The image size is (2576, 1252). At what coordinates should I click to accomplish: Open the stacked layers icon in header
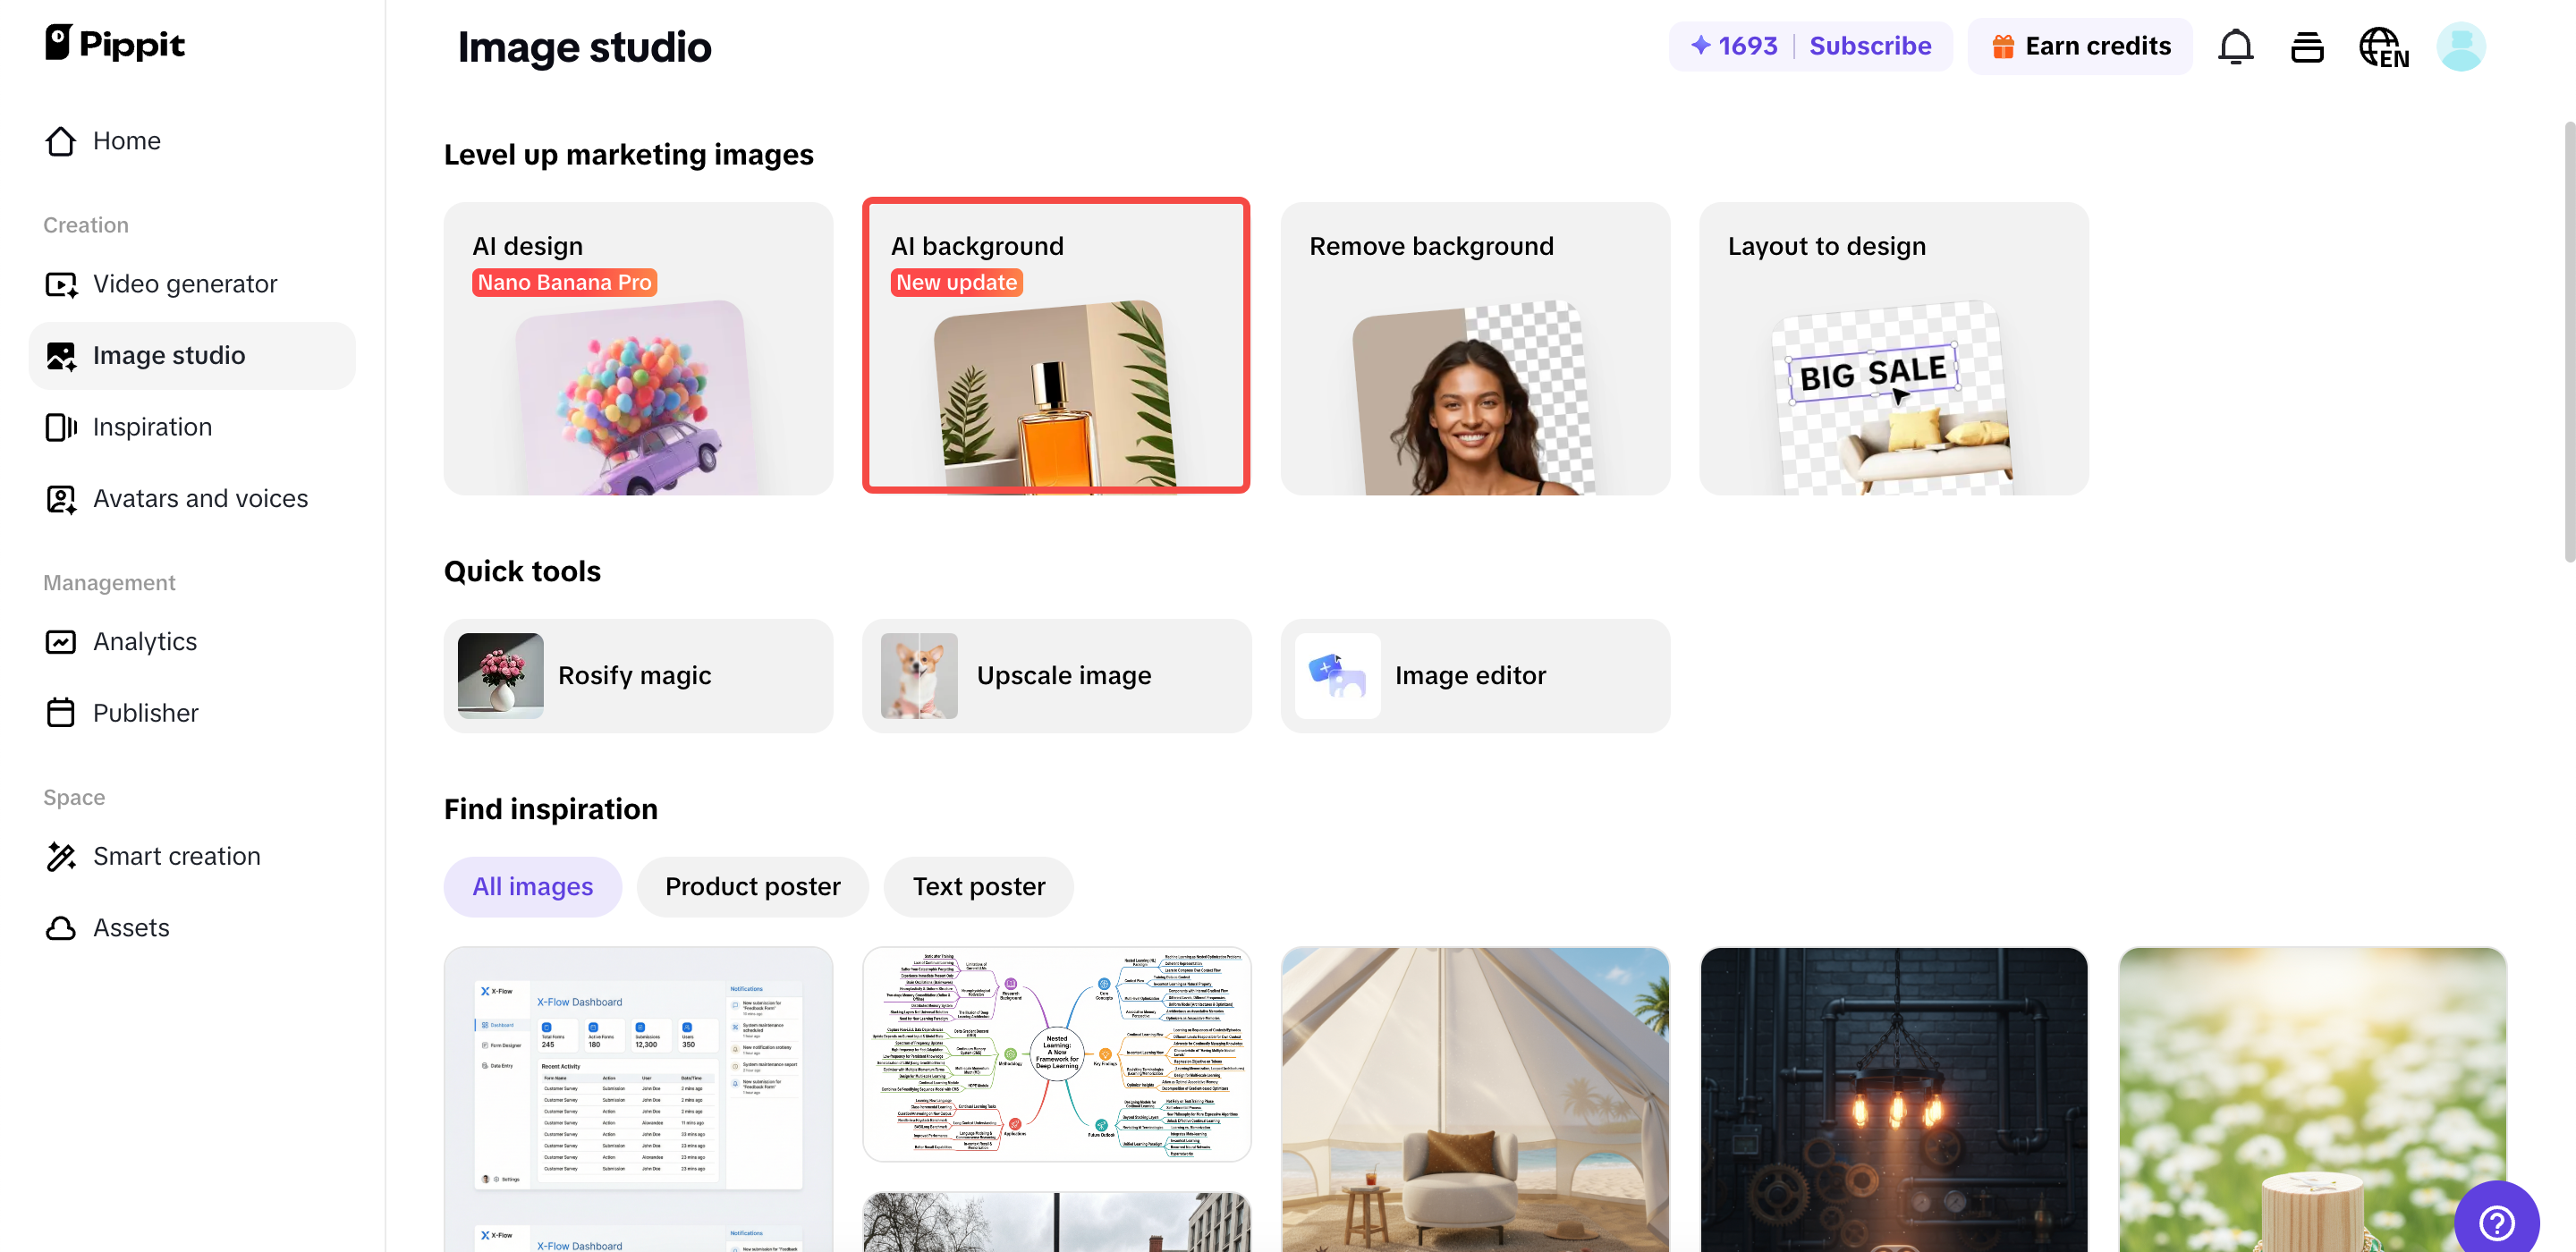(x=2306, y=47)
